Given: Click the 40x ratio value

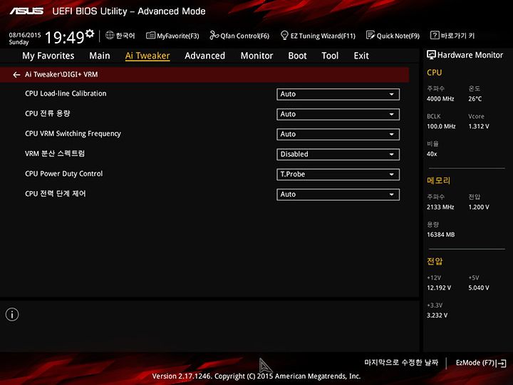Looking at the screenshot, I should [x=432, y=154].
